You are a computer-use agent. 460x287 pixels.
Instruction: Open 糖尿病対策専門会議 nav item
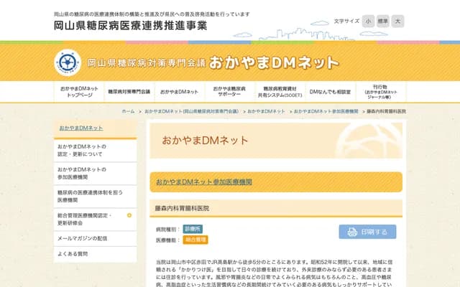(129, 92)
